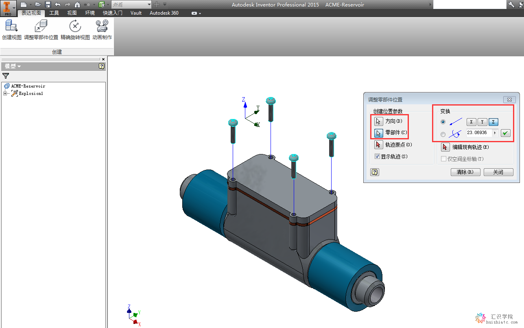Click the 方向(D) direction selector button
Image resolution: width=524 pixels, height=328 pixels.
[379, 121]
